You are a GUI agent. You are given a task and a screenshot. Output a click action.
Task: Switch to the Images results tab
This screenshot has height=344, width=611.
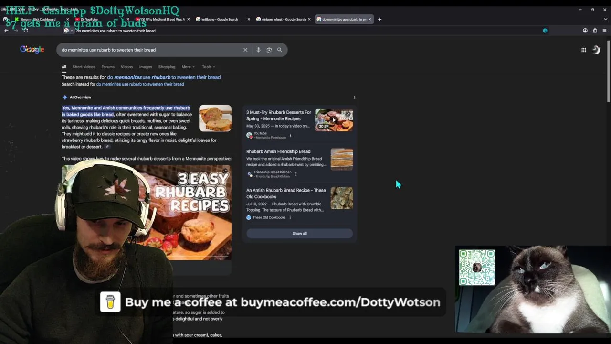146,67
